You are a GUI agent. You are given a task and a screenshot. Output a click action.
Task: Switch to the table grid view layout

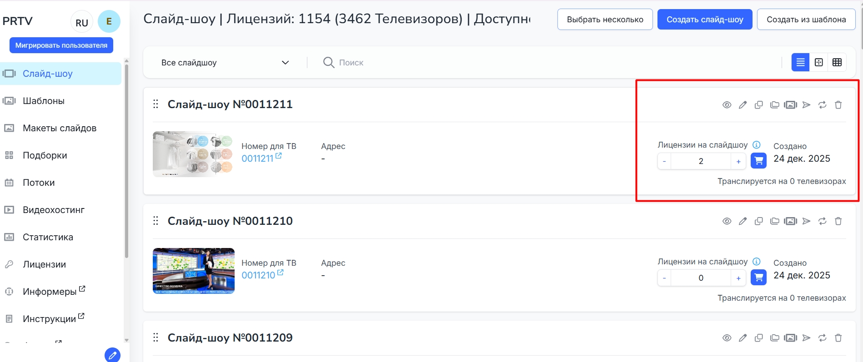tap(837, 63)
